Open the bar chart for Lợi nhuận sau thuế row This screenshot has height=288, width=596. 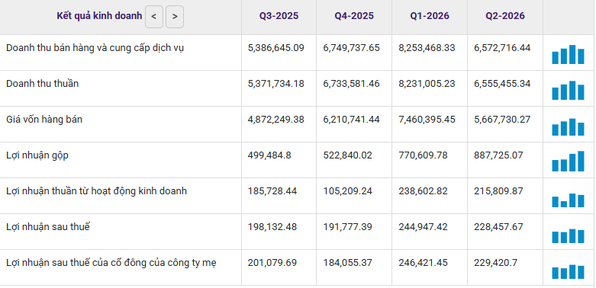pos(568,235)
